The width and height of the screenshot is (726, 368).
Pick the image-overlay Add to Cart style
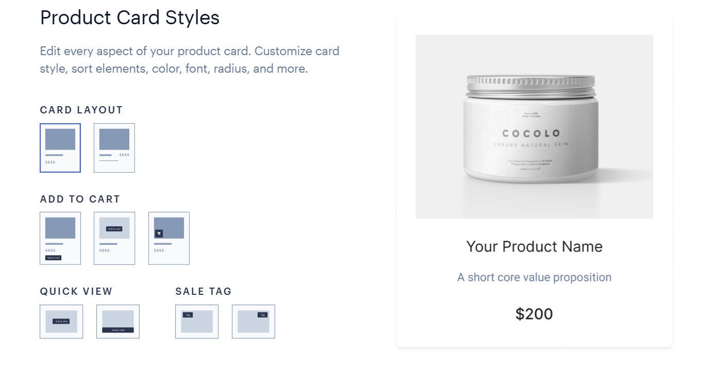114,238
